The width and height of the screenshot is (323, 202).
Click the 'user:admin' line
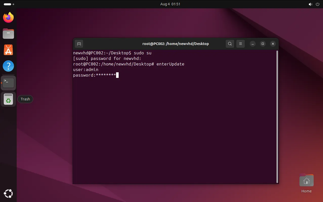(86, 70)
